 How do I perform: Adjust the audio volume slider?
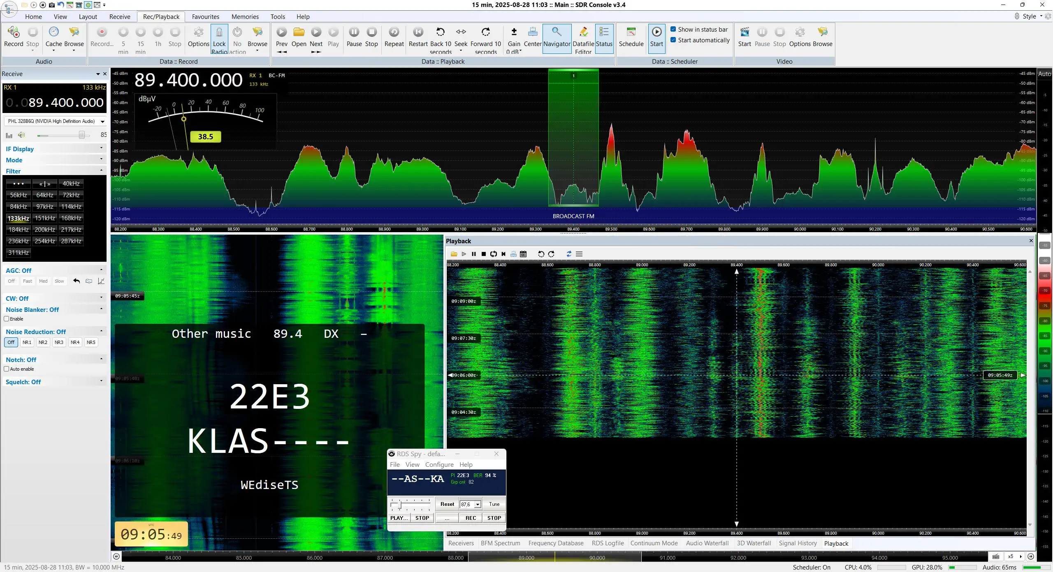(x=82, y=135)
